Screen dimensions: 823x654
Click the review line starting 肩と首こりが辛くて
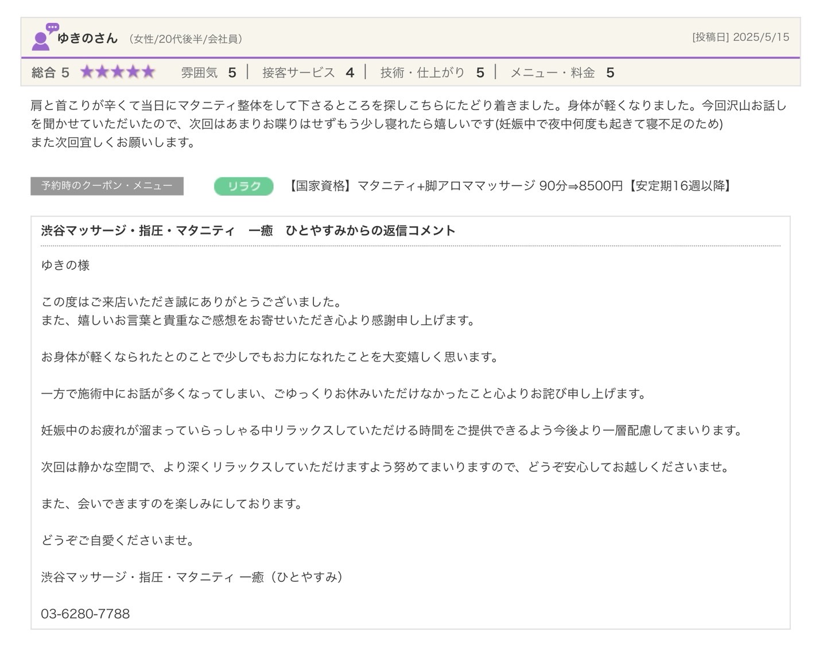[408, 106]
